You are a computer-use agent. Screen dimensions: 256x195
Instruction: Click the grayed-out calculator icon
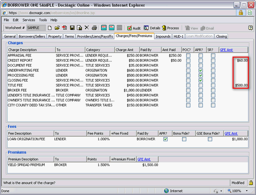119,28
